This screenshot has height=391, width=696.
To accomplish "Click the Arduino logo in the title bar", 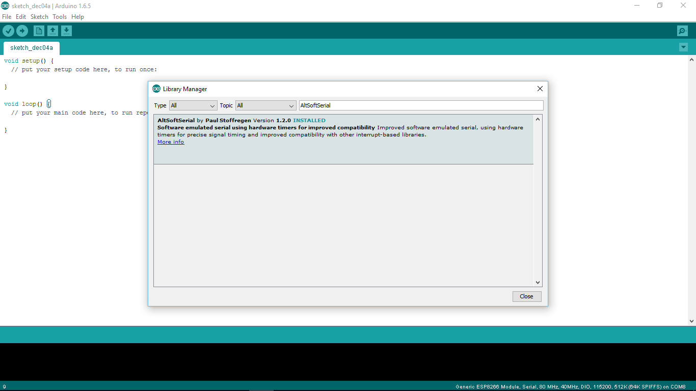I will click(x=5, y=6).
